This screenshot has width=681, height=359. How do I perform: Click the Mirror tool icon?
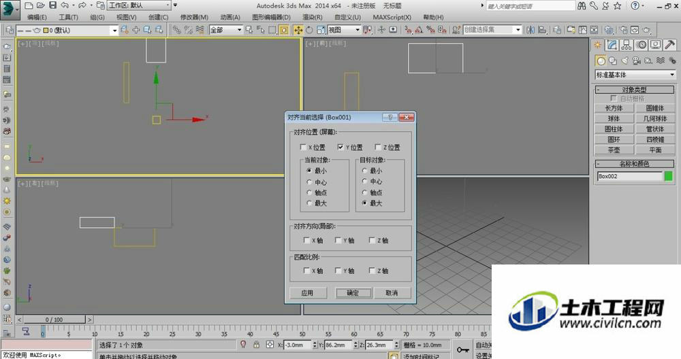(x=530, y=29)
